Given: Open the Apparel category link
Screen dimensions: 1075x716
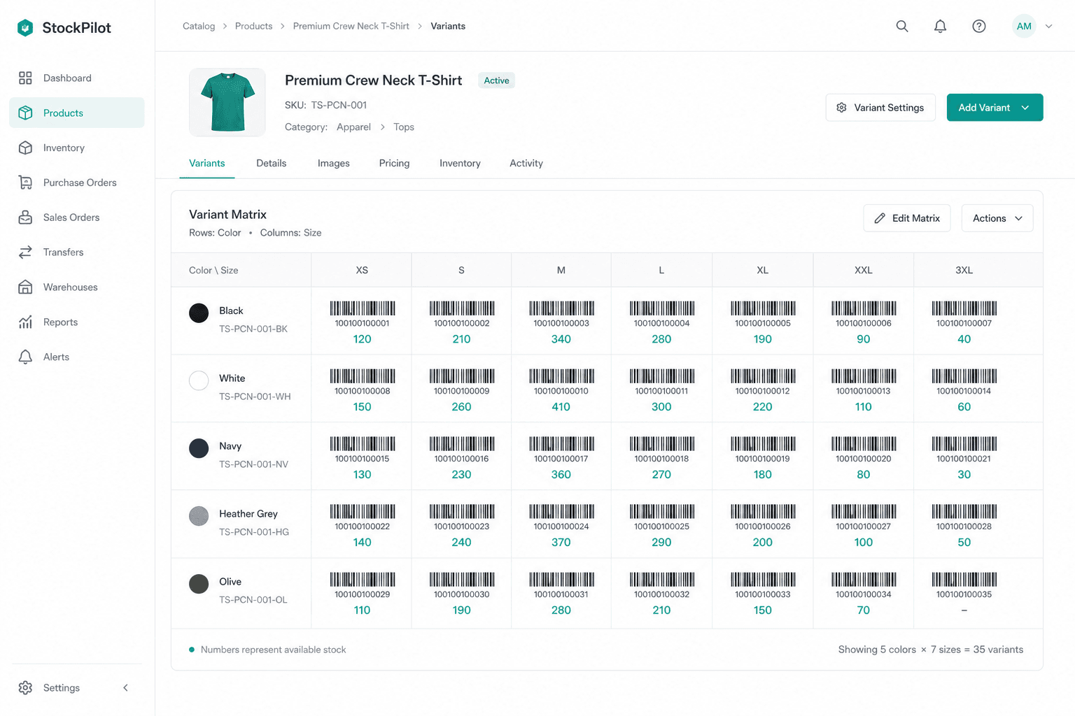Looking at the screenshot, I should [x=353, y=127].
